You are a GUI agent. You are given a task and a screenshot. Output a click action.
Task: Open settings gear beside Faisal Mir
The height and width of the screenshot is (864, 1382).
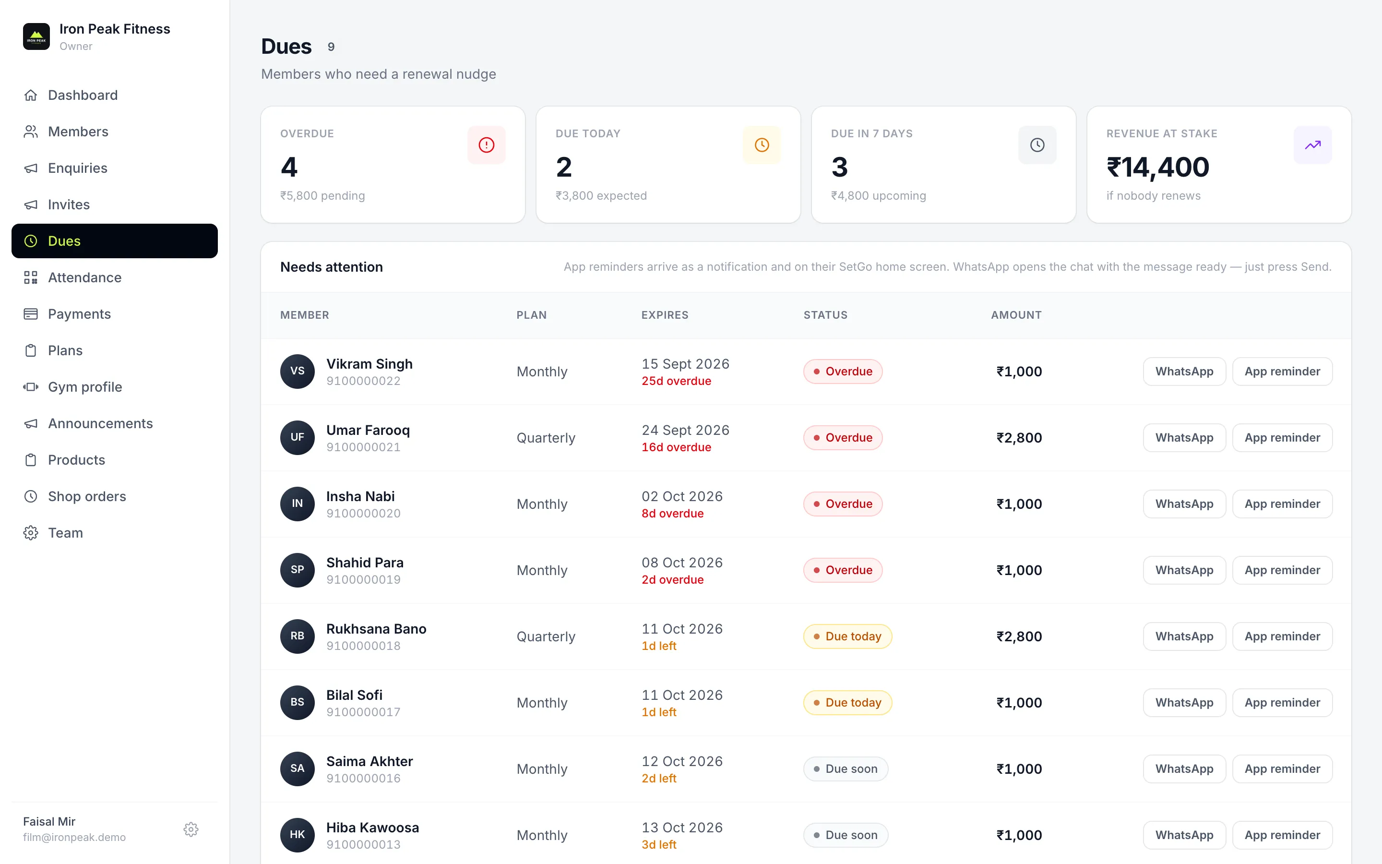click(191, 829)
